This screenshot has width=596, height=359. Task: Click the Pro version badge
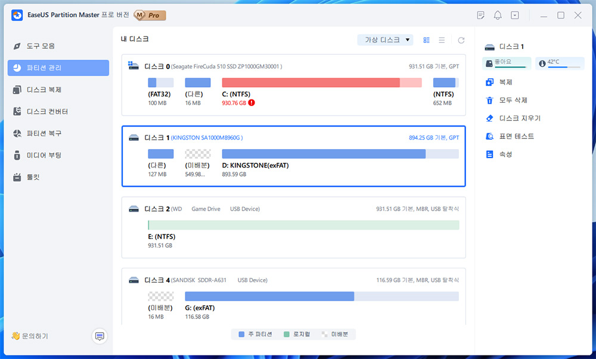tap(150, 16)
